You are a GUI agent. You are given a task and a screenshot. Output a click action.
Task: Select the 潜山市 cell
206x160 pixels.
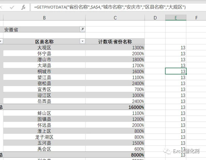[x=44, y=59]
